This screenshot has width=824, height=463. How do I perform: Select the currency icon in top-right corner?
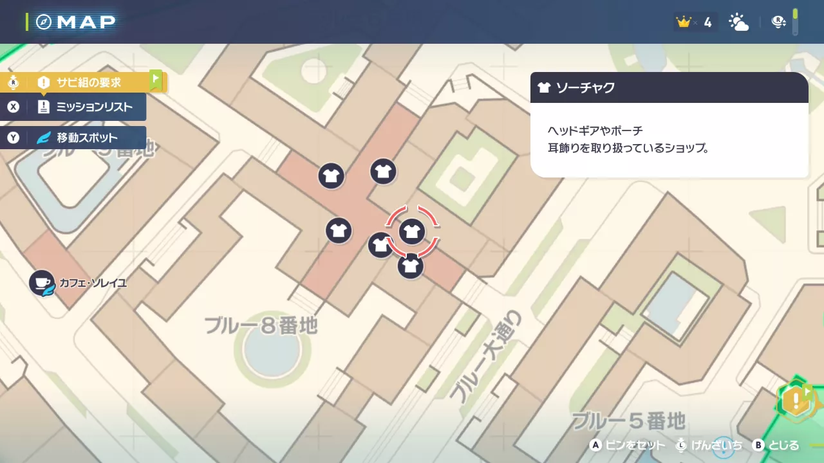[779, 21]
